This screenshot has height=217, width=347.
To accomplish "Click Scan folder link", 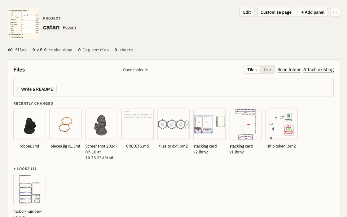I will coord(289,69).
